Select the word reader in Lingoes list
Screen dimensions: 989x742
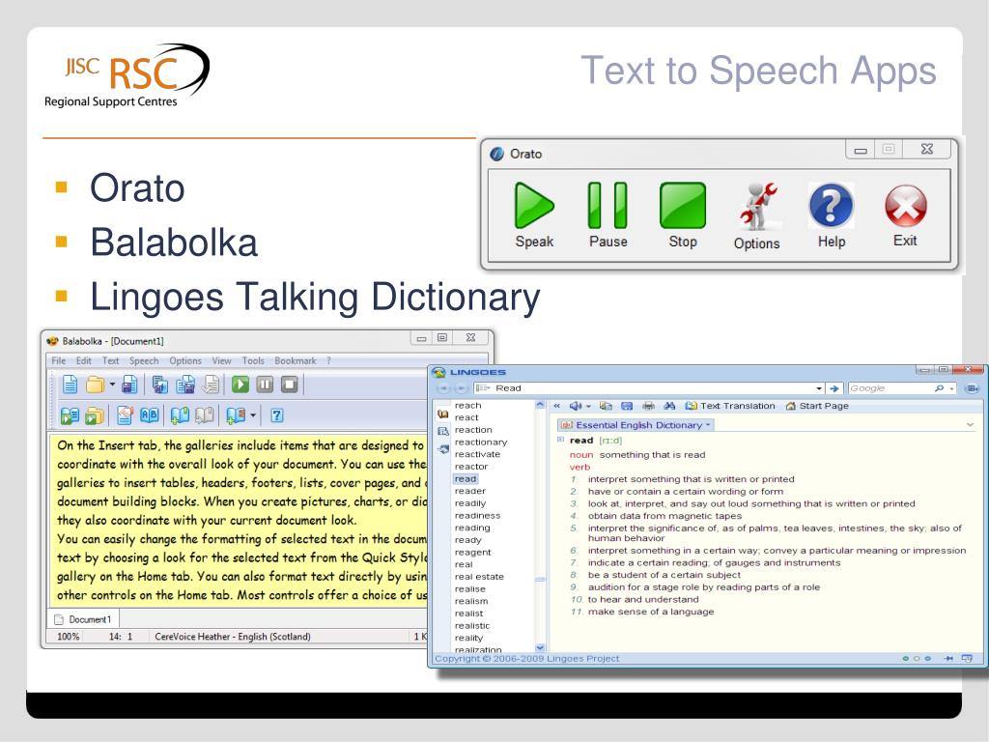click(x=470, y=491)
